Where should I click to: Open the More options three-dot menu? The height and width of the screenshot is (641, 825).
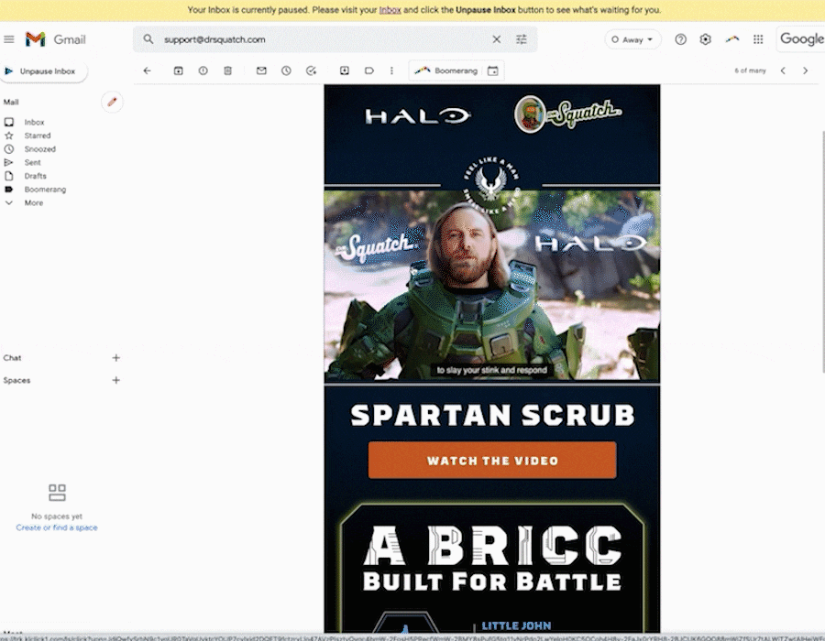point(391,71)
